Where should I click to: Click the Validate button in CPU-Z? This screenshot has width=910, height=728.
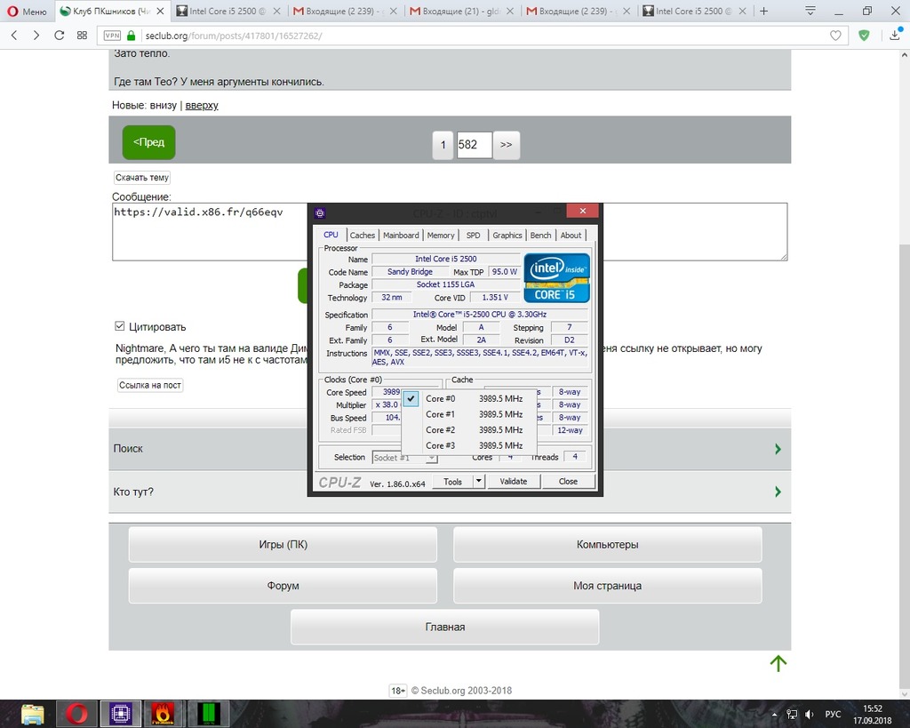pos(514,481)
